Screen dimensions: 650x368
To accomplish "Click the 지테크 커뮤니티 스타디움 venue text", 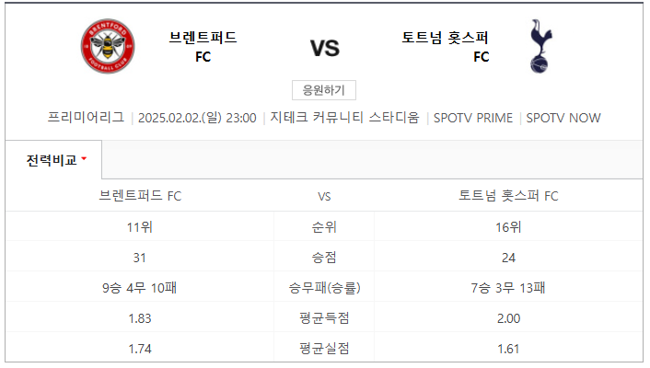I will 345,118.
